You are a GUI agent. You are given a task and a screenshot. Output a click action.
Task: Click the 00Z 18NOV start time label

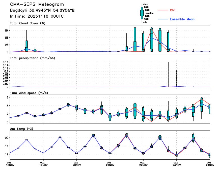10,164
